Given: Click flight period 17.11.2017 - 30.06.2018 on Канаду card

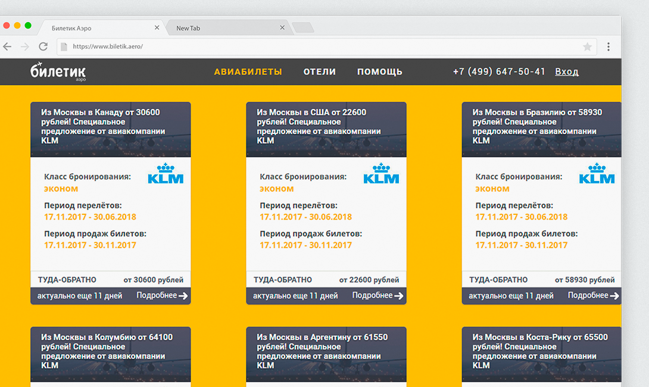Looking at the screenshot, I should coord(90,217).
